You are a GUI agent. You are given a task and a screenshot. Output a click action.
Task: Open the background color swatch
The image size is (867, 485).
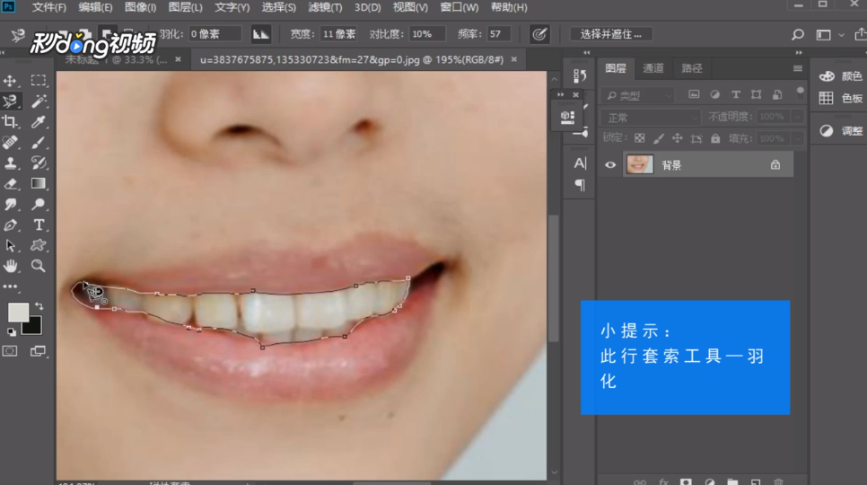[33, 327]
